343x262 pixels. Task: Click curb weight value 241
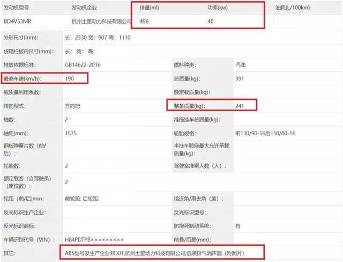240,106
